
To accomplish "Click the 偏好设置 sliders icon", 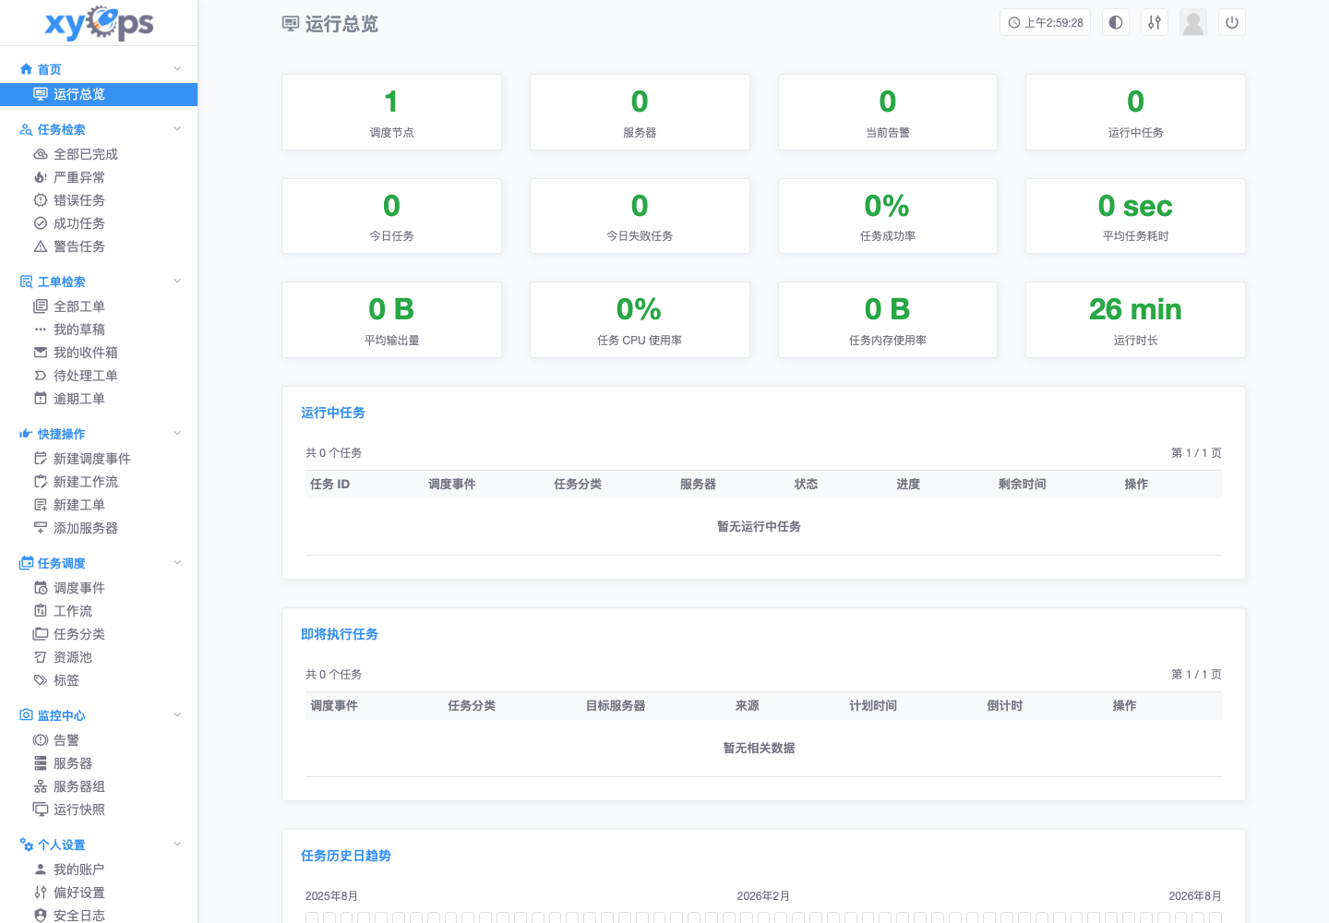I will [x=41, y=893].
